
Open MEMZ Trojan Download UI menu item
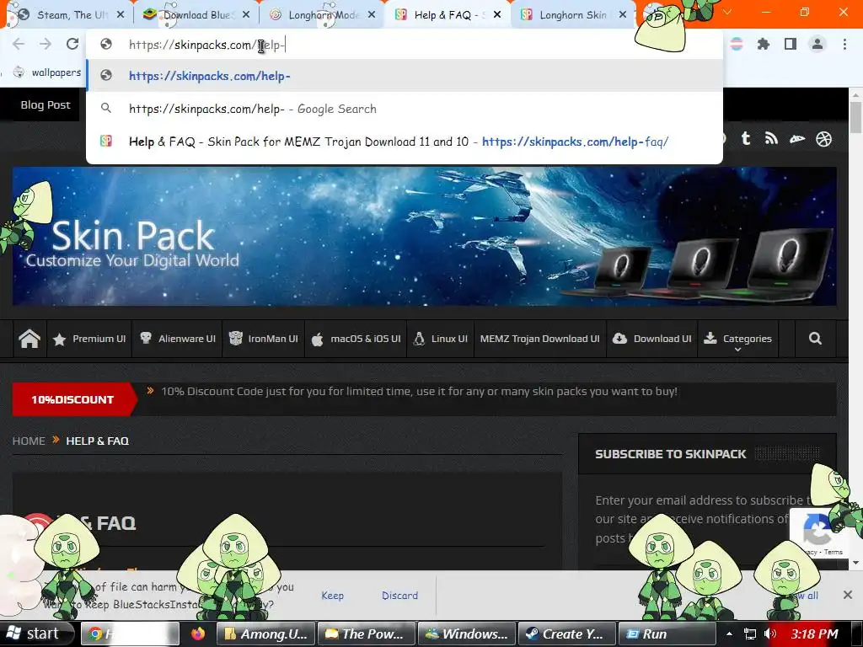[540, 339]
